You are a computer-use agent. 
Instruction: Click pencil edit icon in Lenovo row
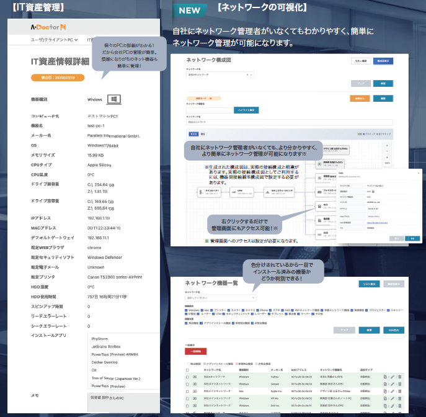click(x=393, y=385)
